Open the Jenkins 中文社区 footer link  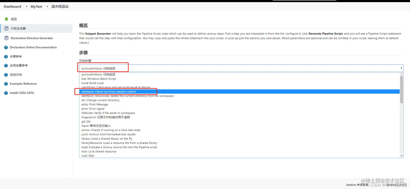click(357, 185)
